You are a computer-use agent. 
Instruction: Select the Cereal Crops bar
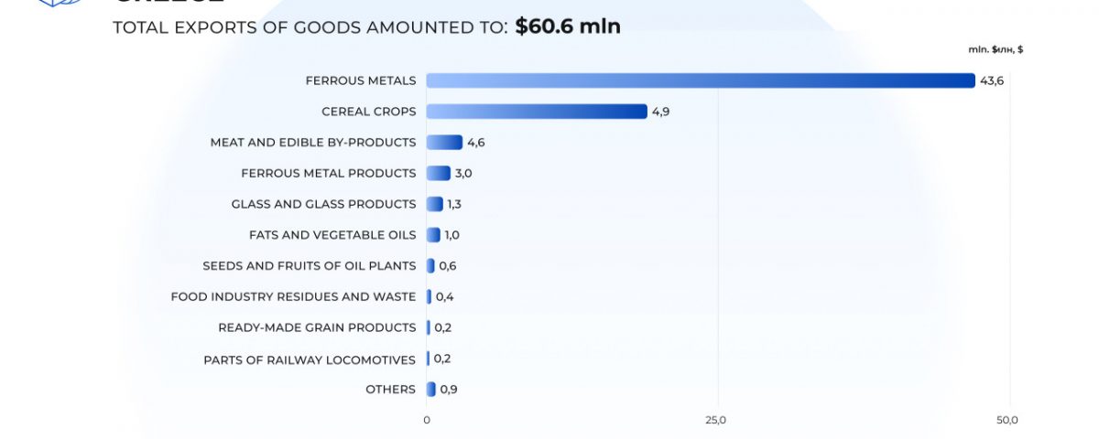point(537,112)
